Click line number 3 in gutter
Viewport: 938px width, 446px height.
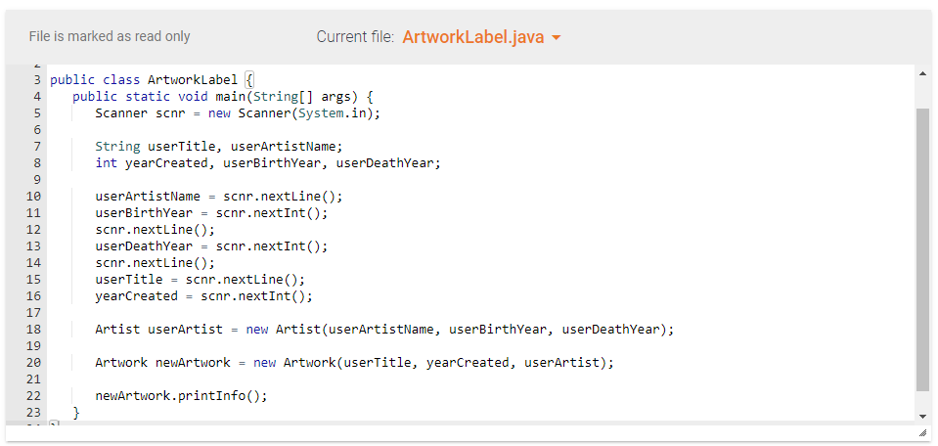point(37,79)
